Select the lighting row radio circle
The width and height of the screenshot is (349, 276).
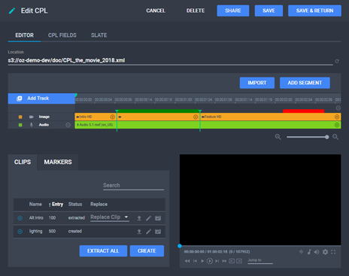click(x=20, y=232)
